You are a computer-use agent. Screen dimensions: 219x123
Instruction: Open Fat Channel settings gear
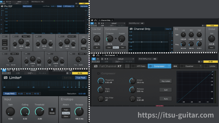click(199, 61)
